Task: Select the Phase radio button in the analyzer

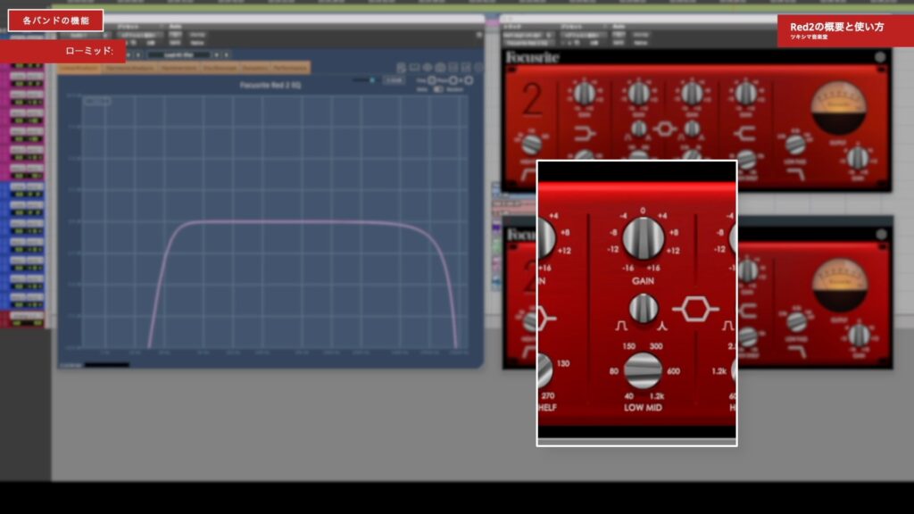Action: 453,80
